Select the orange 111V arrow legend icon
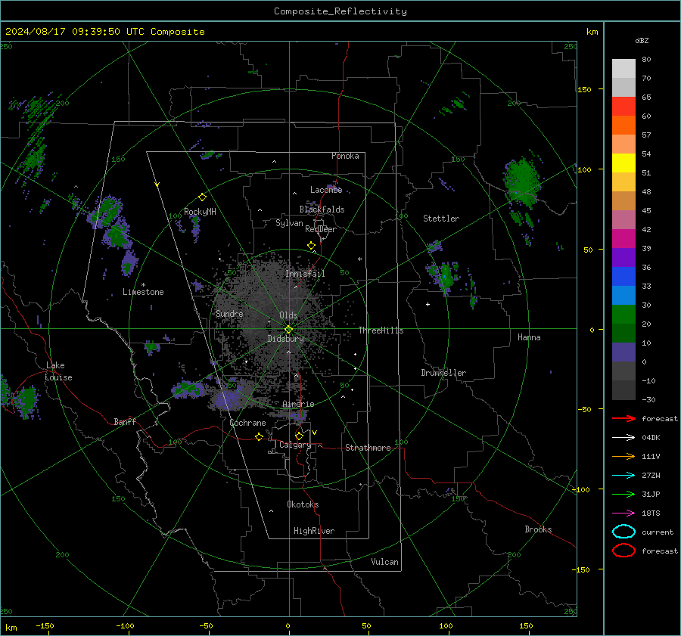 point(623,456)
